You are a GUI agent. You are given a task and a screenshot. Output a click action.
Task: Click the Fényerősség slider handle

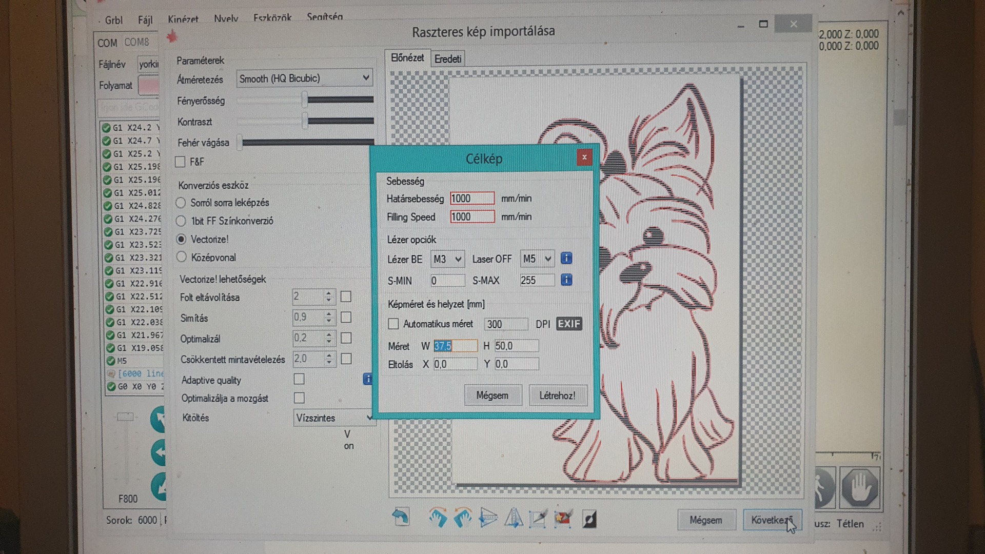coord(305,100)
